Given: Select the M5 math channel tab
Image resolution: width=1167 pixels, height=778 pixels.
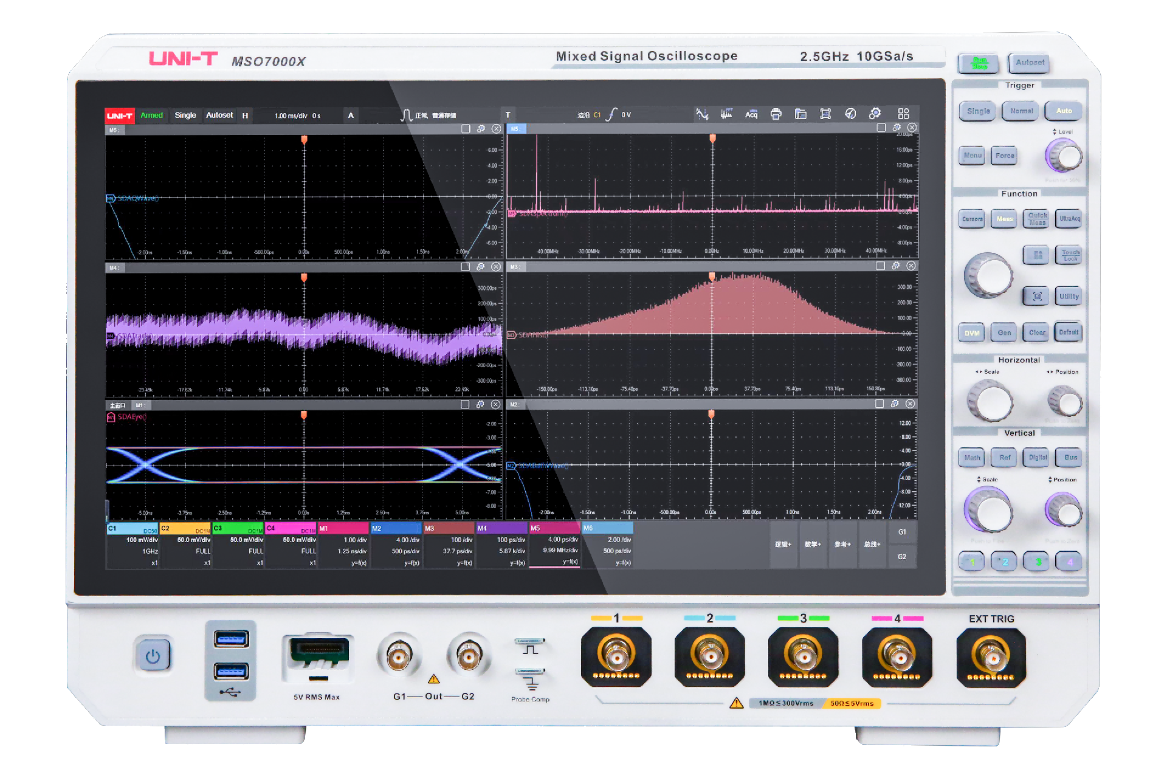Looking at the screenshot, I should pos(555,545).
